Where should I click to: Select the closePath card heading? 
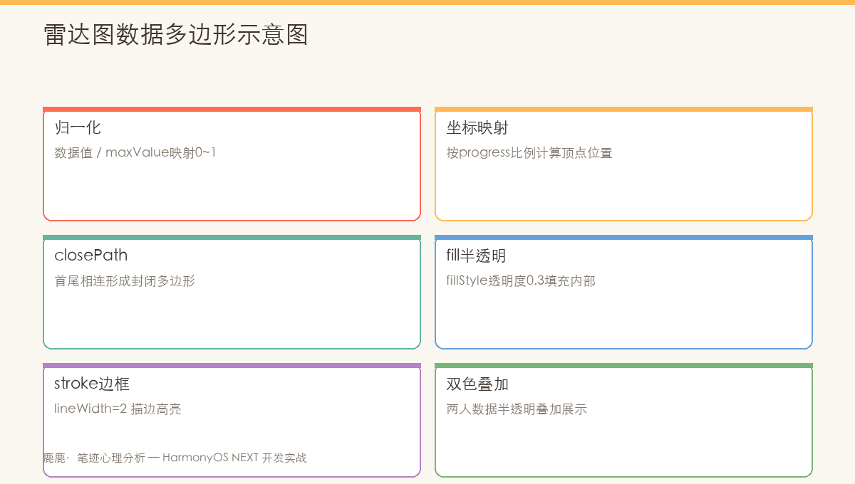pos(91,256)
